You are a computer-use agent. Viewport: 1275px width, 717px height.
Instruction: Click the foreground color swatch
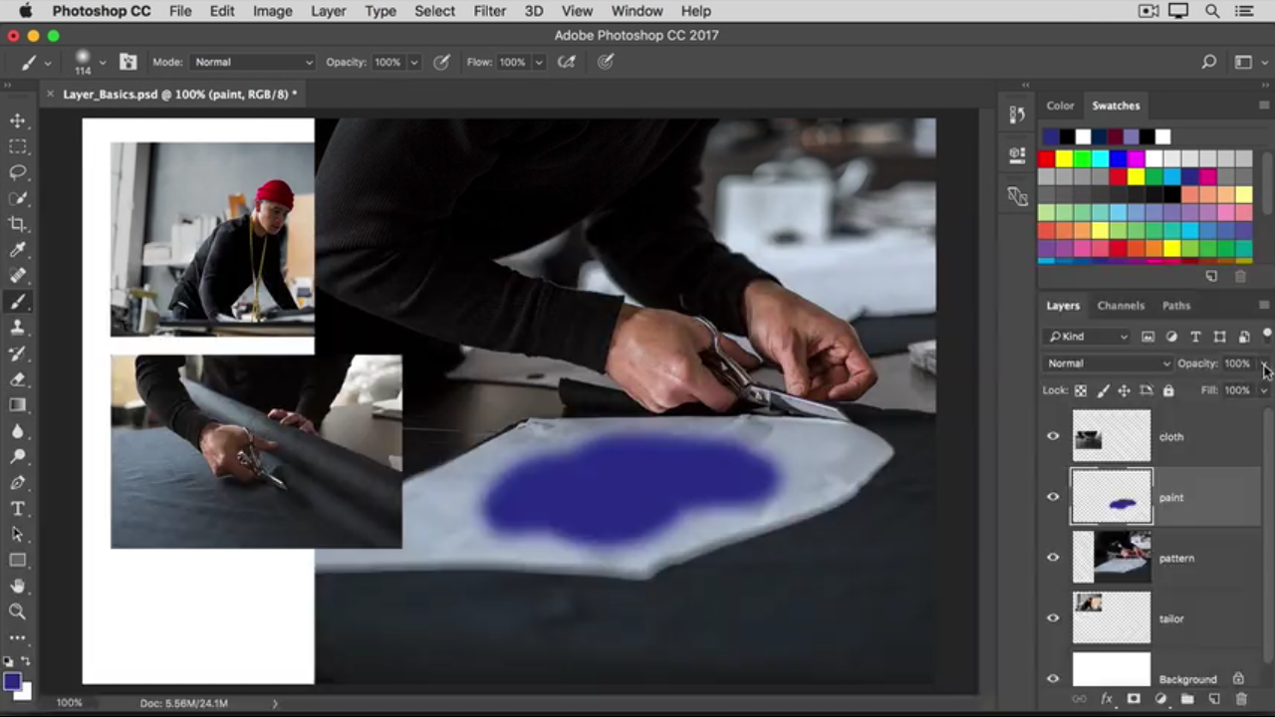pos(11,681)
